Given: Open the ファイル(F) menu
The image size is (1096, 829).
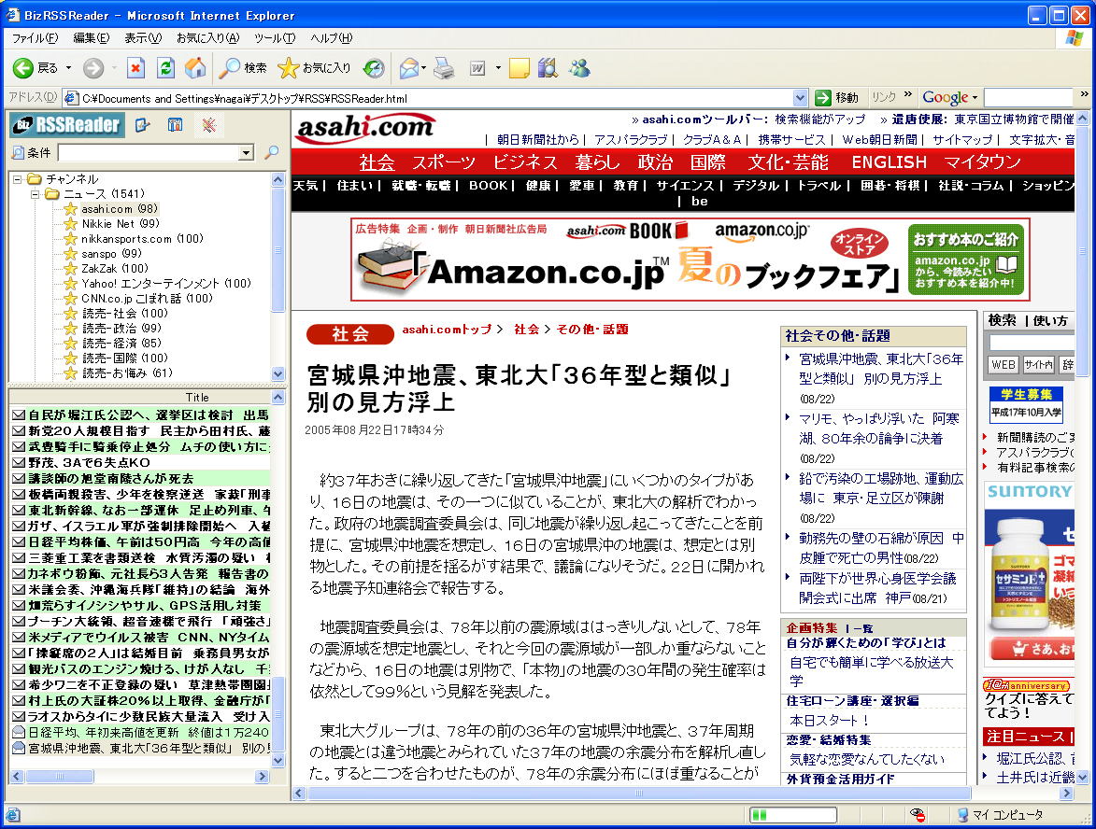Looking at the screenshot, I should click(36, 37).
